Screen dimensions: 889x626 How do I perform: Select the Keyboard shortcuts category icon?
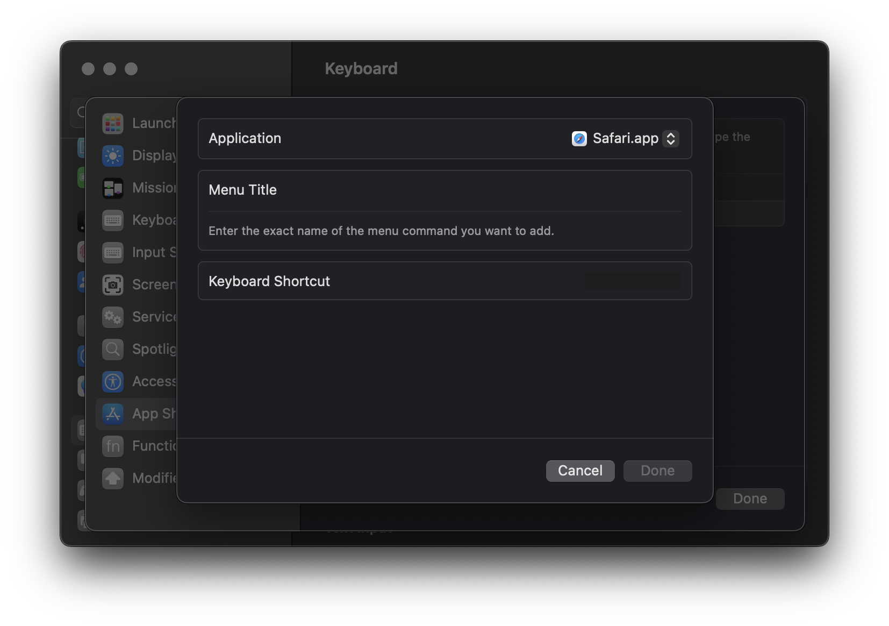(x=113, y=220)
